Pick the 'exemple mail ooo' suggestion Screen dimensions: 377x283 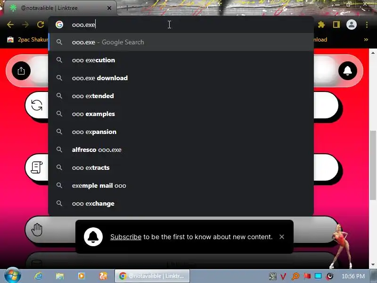pos(181,185)
